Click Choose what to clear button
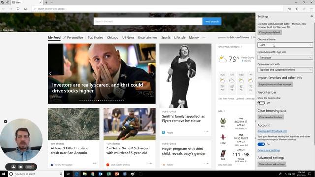 (271, 117)
